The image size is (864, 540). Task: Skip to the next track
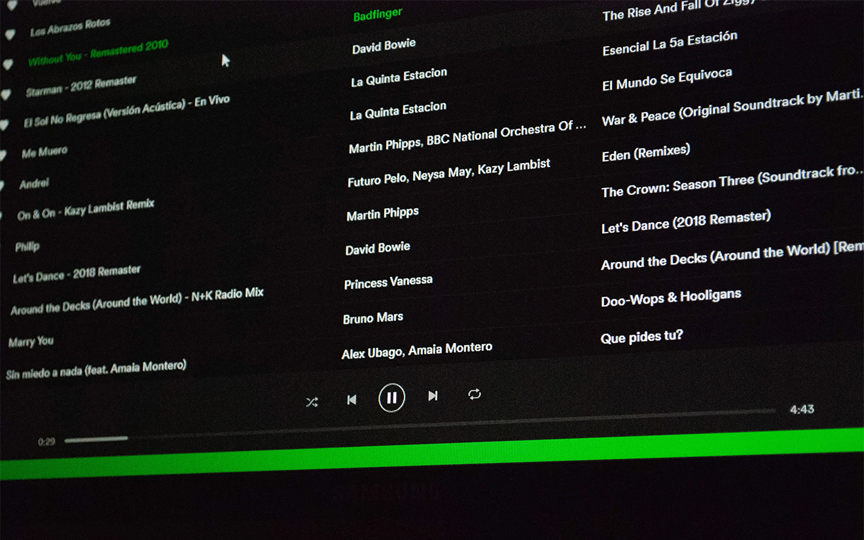(x=433, y=396)
